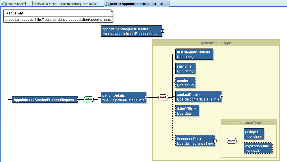The image size is (287, 162).
Task: Collapse the AppointmentServiceProcessRequest root node
Action: (78, 100)
